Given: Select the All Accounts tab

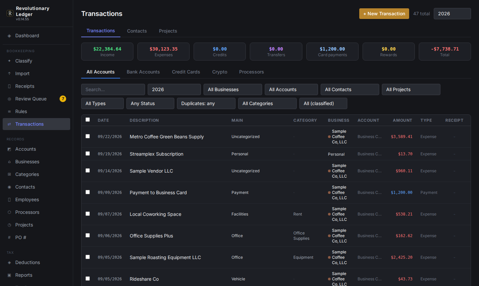Looking at the screenshot, I should 100,72.
